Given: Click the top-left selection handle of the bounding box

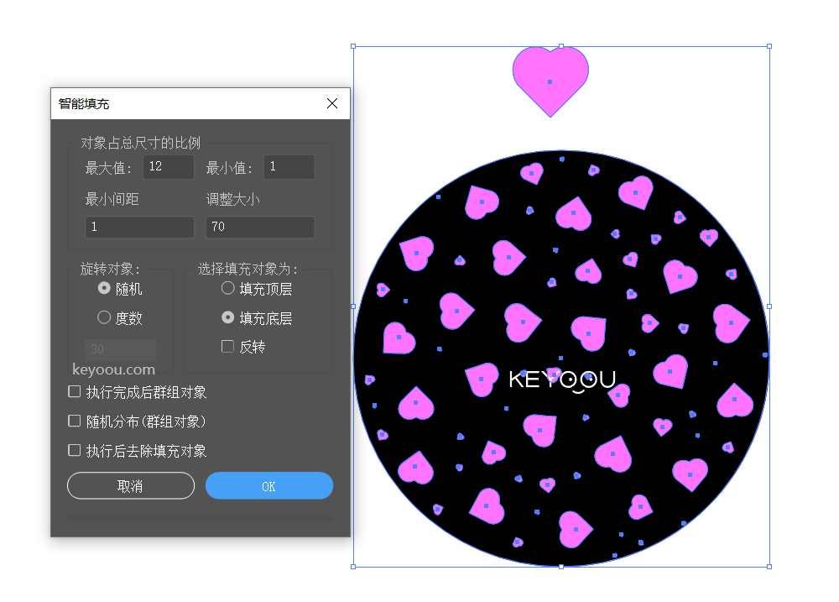Looking at the screenshot, I should pos(353,46).
